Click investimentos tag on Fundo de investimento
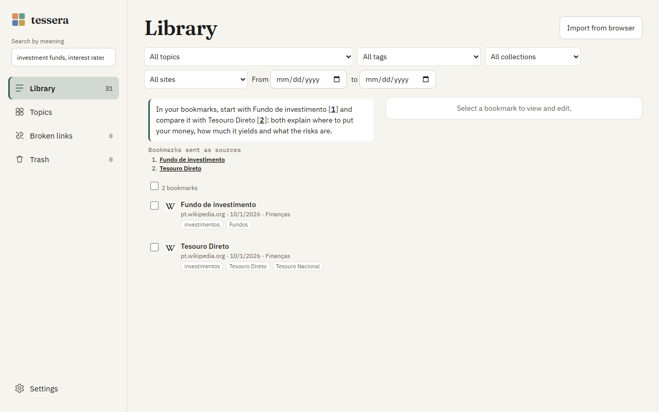This screenshot has height=412, width=659. 202,225
